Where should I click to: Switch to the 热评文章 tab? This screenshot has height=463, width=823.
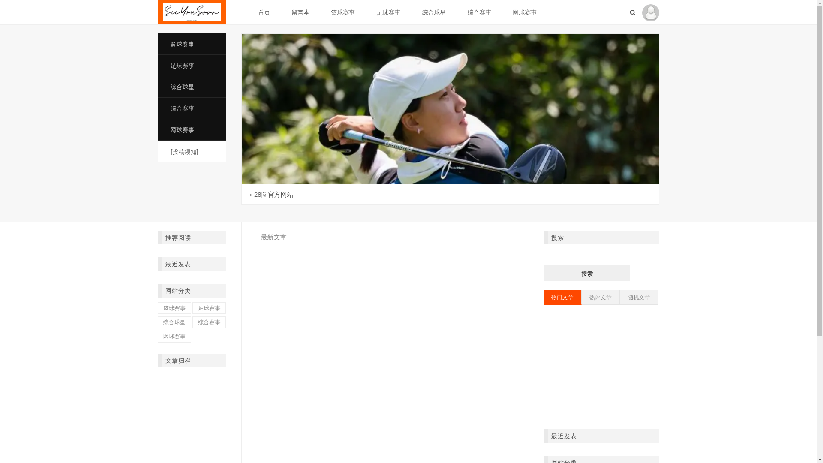(600, 297)
